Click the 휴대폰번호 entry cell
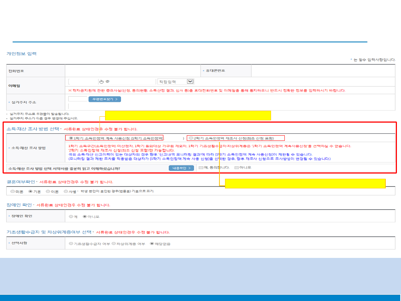This screenshot has height=301, width=401. [323, 71]
